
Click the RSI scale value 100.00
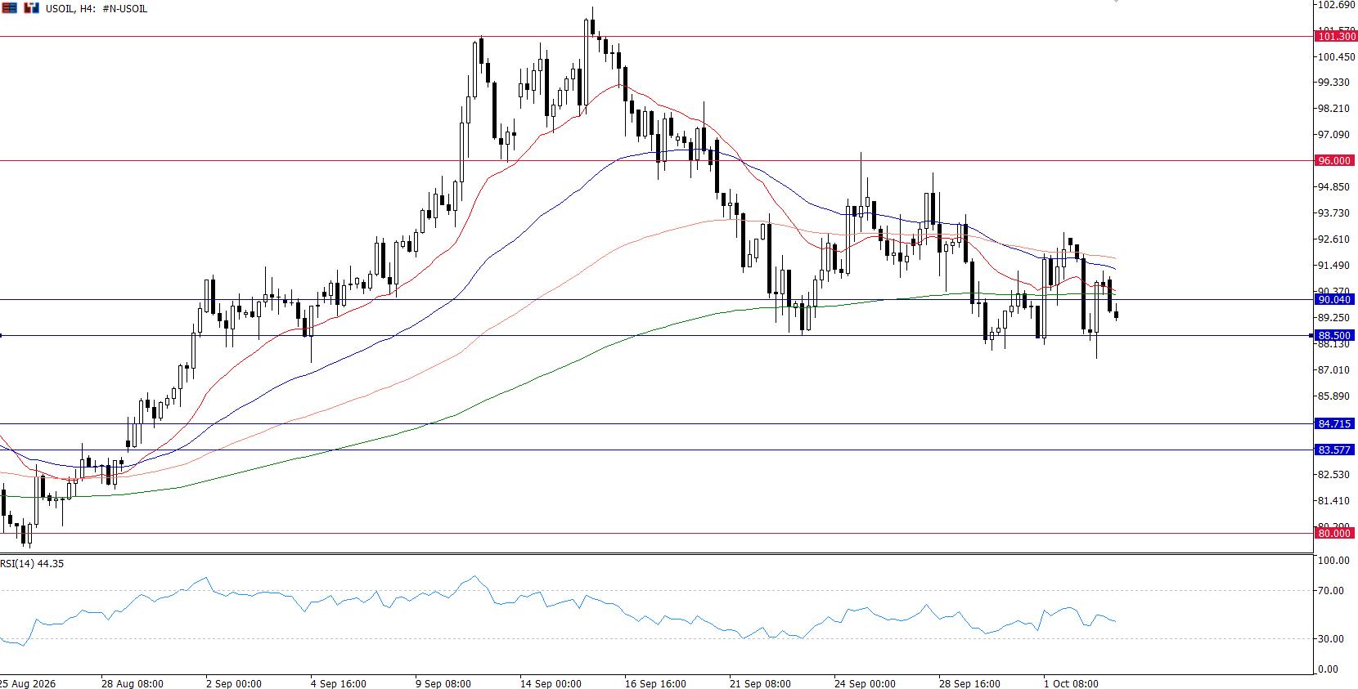pyautogui.click(x=1333, y=561)
